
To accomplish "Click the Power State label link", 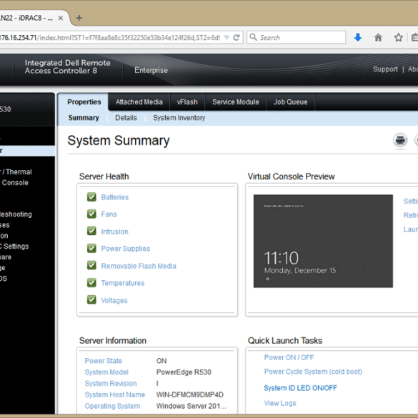I will click(x=103, y=361).
